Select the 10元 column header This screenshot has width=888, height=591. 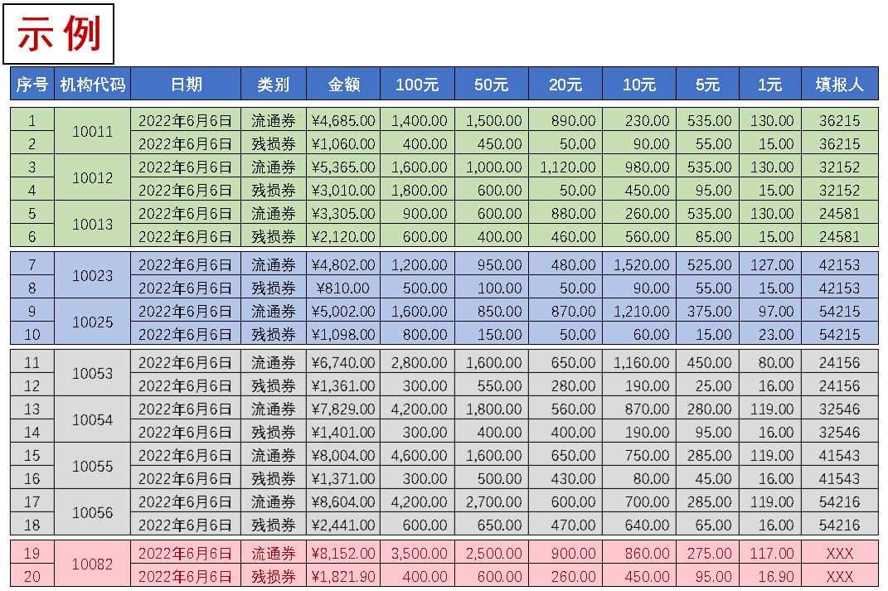[x=639, y=84]
